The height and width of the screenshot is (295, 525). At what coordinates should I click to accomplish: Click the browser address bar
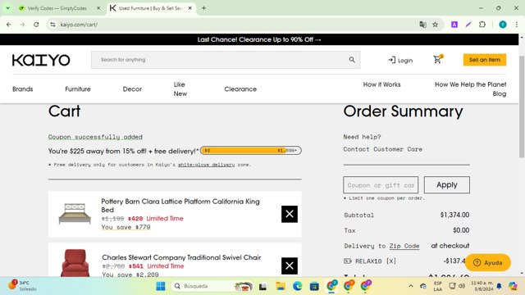coord(235,25)
